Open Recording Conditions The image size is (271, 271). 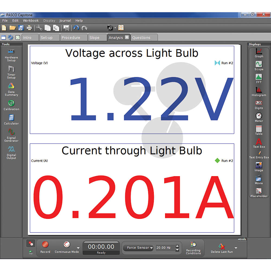[193, 248]
